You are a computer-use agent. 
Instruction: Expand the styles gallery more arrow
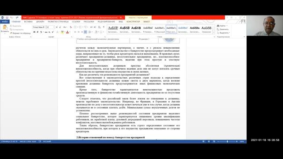click(x=214, y=33)
